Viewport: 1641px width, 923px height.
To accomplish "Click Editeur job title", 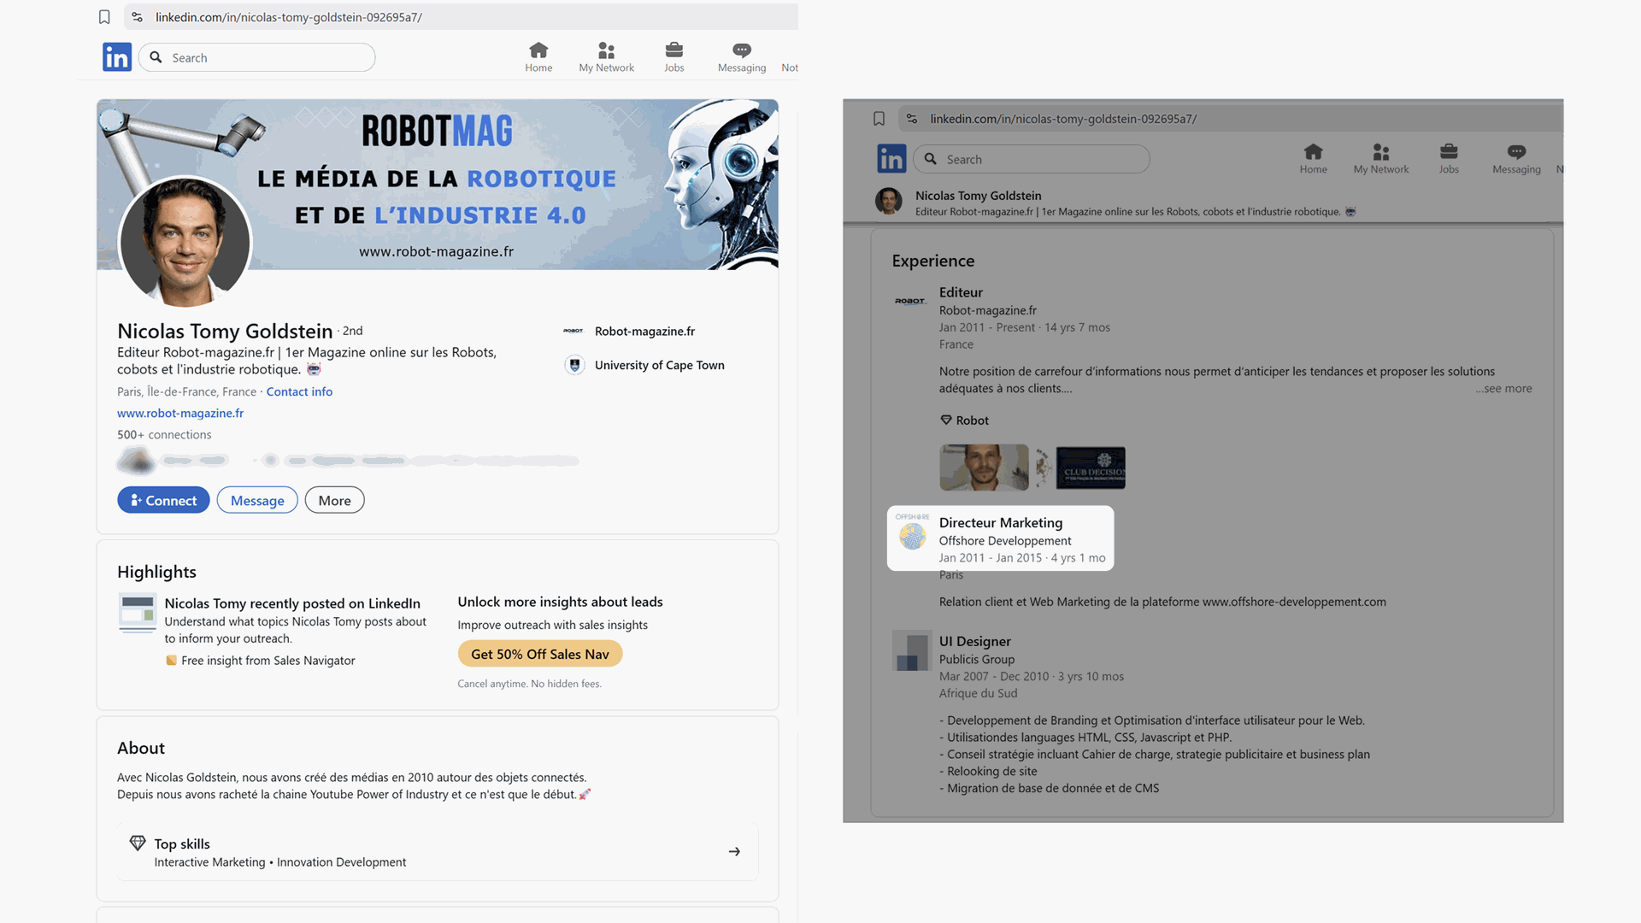I will (x=961, y=292).
